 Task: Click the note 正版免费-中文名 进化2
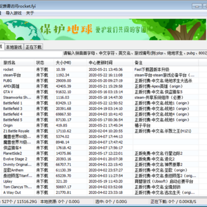[155, 159]
